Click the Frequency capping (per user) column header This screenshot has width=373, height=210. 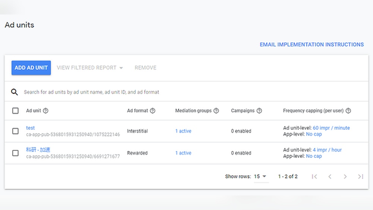click(313, 110)
